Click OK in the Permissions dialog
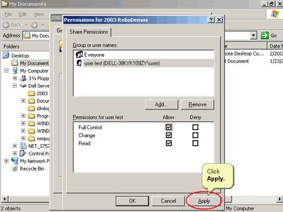Viewport: 283px width, 212px height. pyautogui.click(x=132, y=201)
